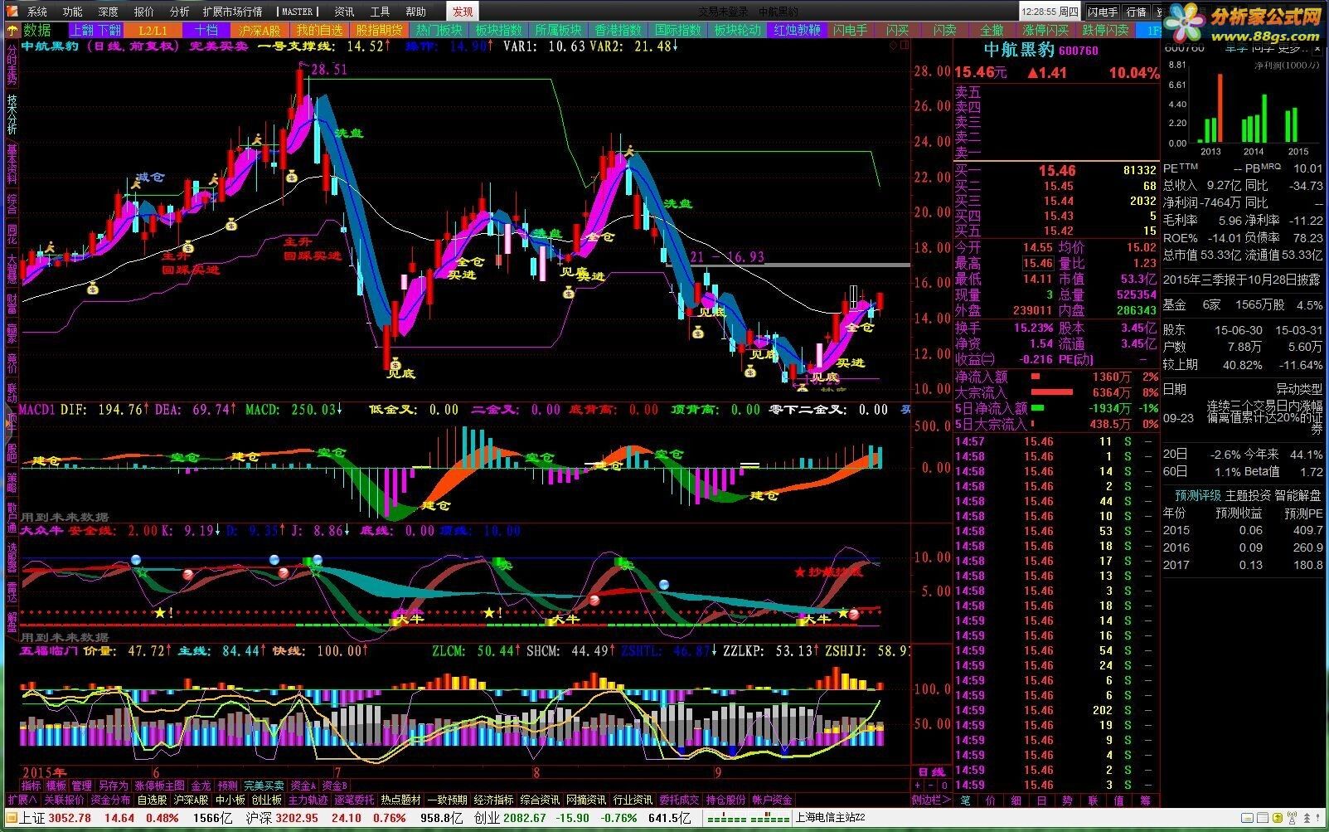The height and width of the screenshot is (832, 1329).
Task: Select the 涨停板主图 indicator tab
Action: coord(160,786)
